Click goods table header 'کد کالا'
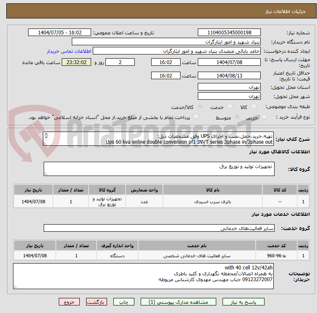The width and height of the screenshot is (317, 313). (280, 190)
